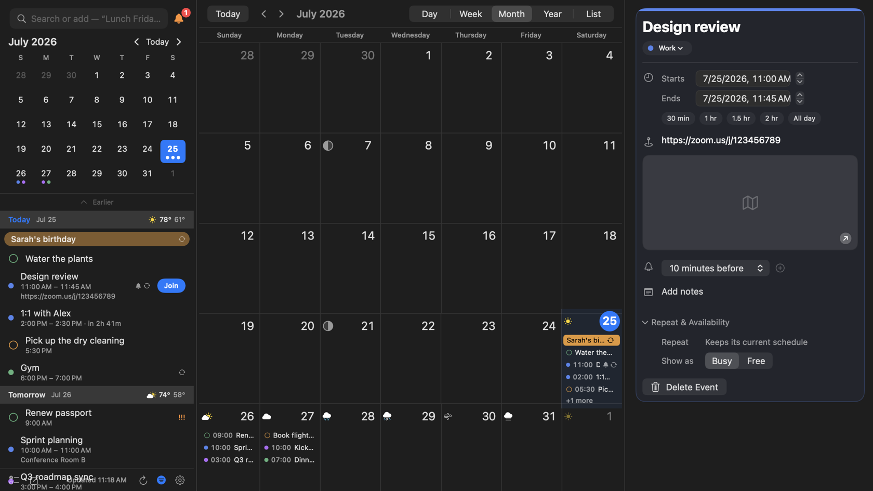Click the location pin icon beside Zoom link
This screenshot has height=491, width=873.
(649, 141)
